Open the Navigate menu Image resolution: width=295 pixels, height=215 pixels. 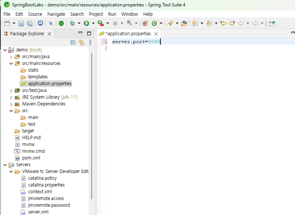[56, 14]
